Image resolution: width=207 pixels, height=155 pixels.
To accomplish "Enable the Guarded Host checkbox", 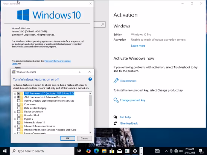I will [x=18, y=115].
